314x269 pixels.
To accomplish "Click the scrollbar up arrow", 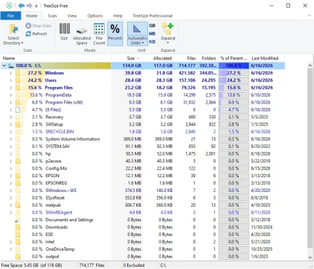I will click(x=310, y=66).
